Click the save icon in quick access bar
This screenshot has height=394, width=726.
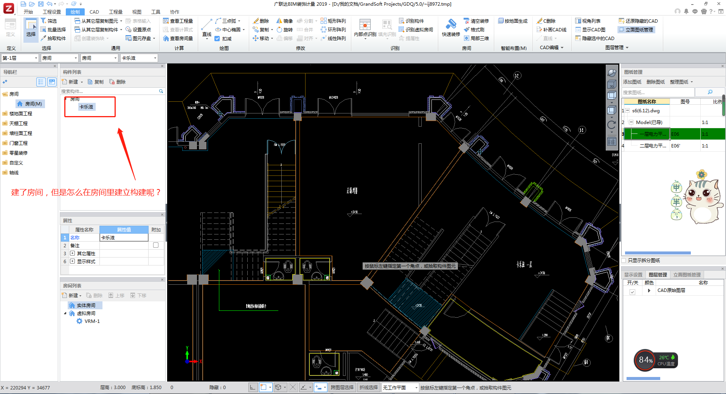[41, 4]
